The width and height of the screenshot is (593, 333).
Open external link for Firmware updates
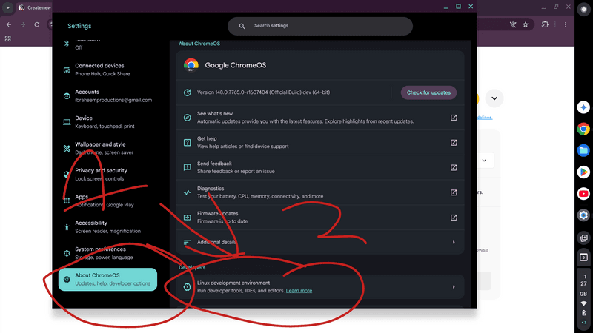(x=454, y=218)
